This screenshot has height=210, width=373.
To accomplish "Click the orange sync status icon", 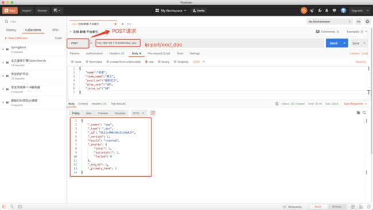I will click(304, 10).
